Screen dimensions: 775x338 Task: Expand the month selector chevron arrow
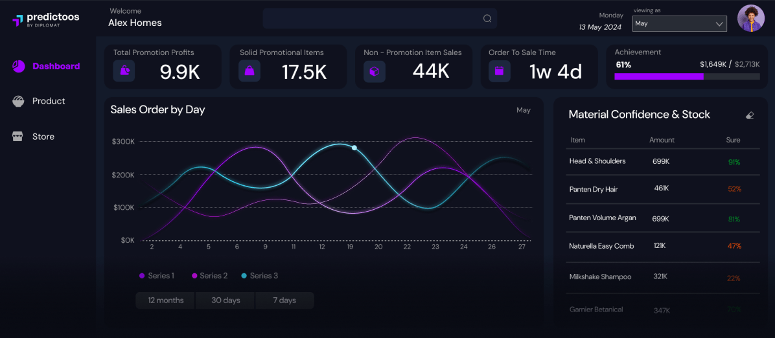(x=719, y=24)
